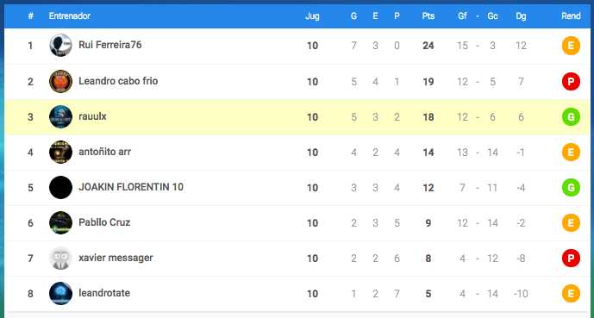The image size is (594, 318).
Task: Select leandrotate's blue glowing avatar
Action: (60, 293)
